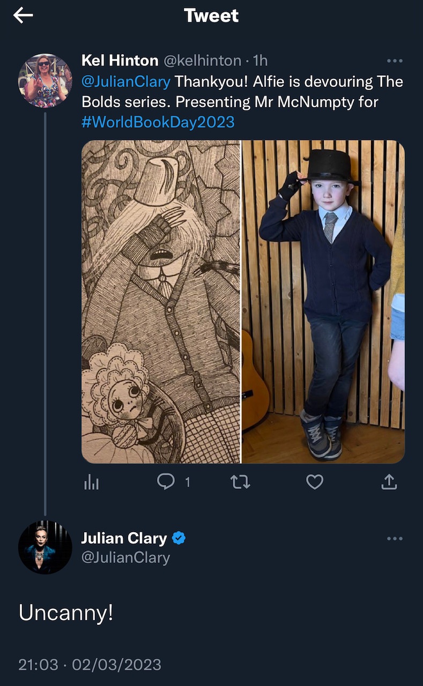Open analytics bar chart icon on Kel's tweet
The width and height of the screenshot is (423, 686).
click(91, 483)
